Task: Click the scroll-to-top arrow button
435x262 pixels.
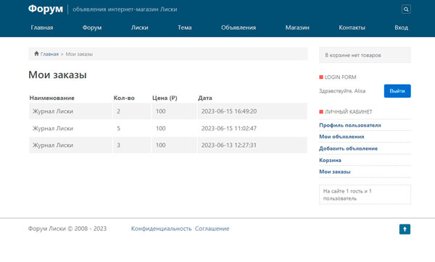Action: (x=405, y=229)
